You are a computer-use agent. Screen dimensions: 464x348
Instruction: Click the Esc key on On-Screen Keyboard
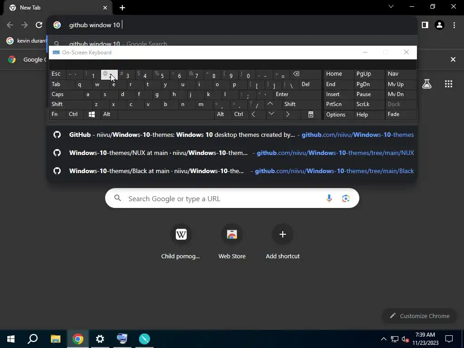click(58, 74)
